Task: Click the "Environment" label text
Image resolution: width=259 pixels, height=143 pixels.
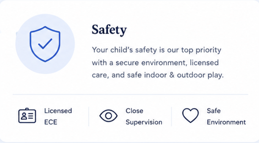Action: click(226, 122)
